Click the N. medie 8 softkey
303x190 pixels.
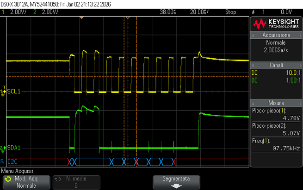pos(76,182)
